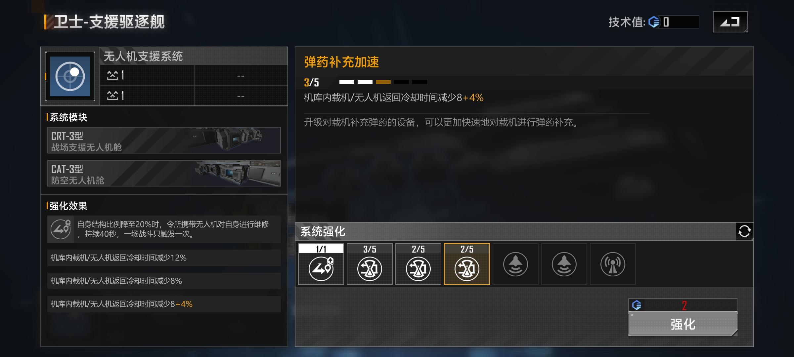Click the blue drone support system icon
Image resolution: width=794 pixels, height=357 pixels.
[70, 76]
